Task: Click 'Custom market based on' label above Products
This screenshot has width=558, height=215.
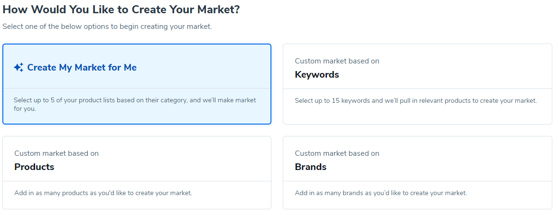Action: pyautogui.click(x=56, y=153)
